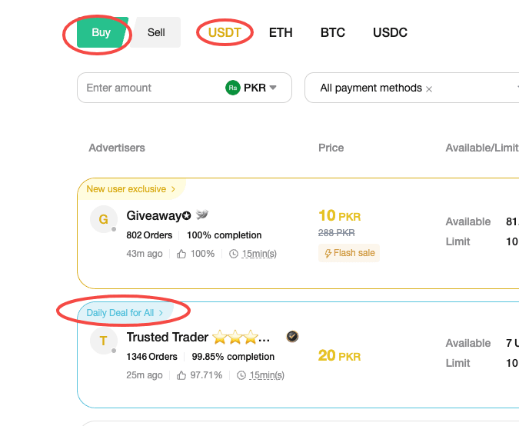Screen dimensions: 519x426
Task: Remove the All payment methods filter
Action: point(429,89)
